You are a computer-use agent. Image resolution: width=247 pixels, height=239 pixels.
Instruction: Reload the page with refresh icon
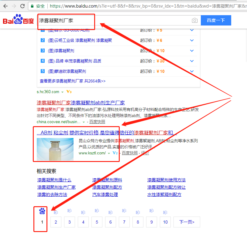[22, 6]
